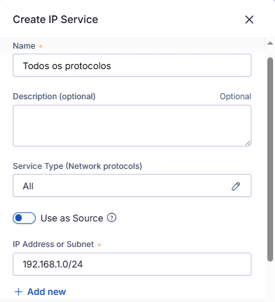Open the Use as Source help icon
275x302 pixels.
(x=112, y=218)
